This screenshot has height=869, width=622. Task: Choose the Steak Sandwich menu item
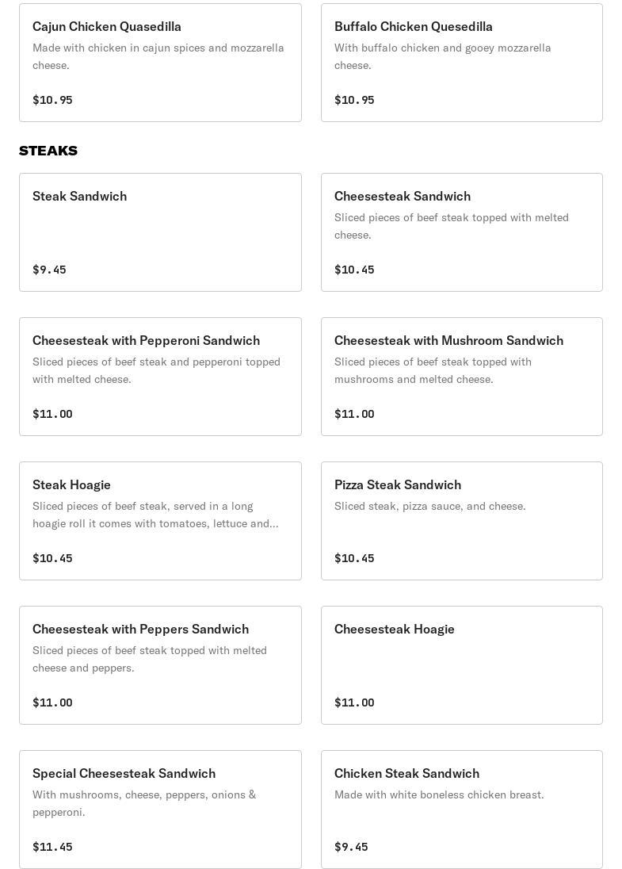coord(160,232)
